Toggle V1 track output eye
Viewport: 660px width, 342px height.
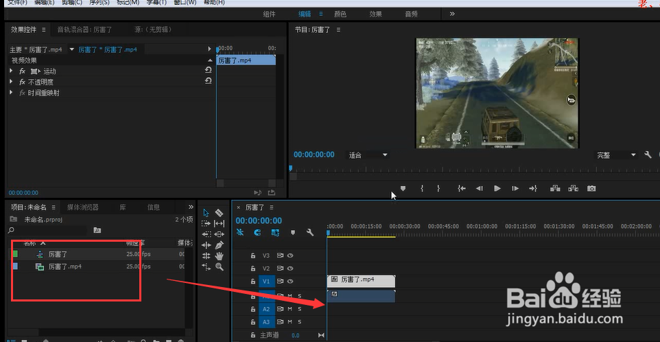[x=290, y=282]
